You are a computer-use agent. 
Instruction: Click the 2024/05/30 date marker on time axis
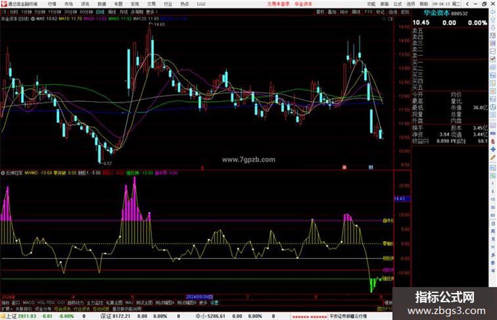(199, 297)
